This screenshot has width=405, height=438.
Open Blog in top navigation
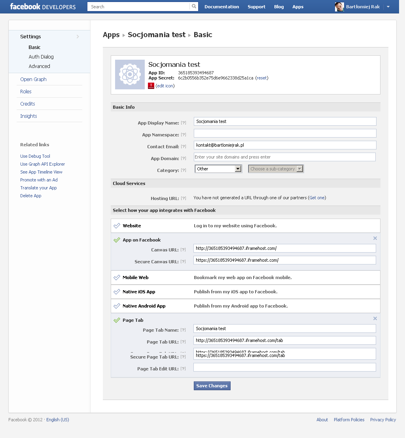(279, 7)
